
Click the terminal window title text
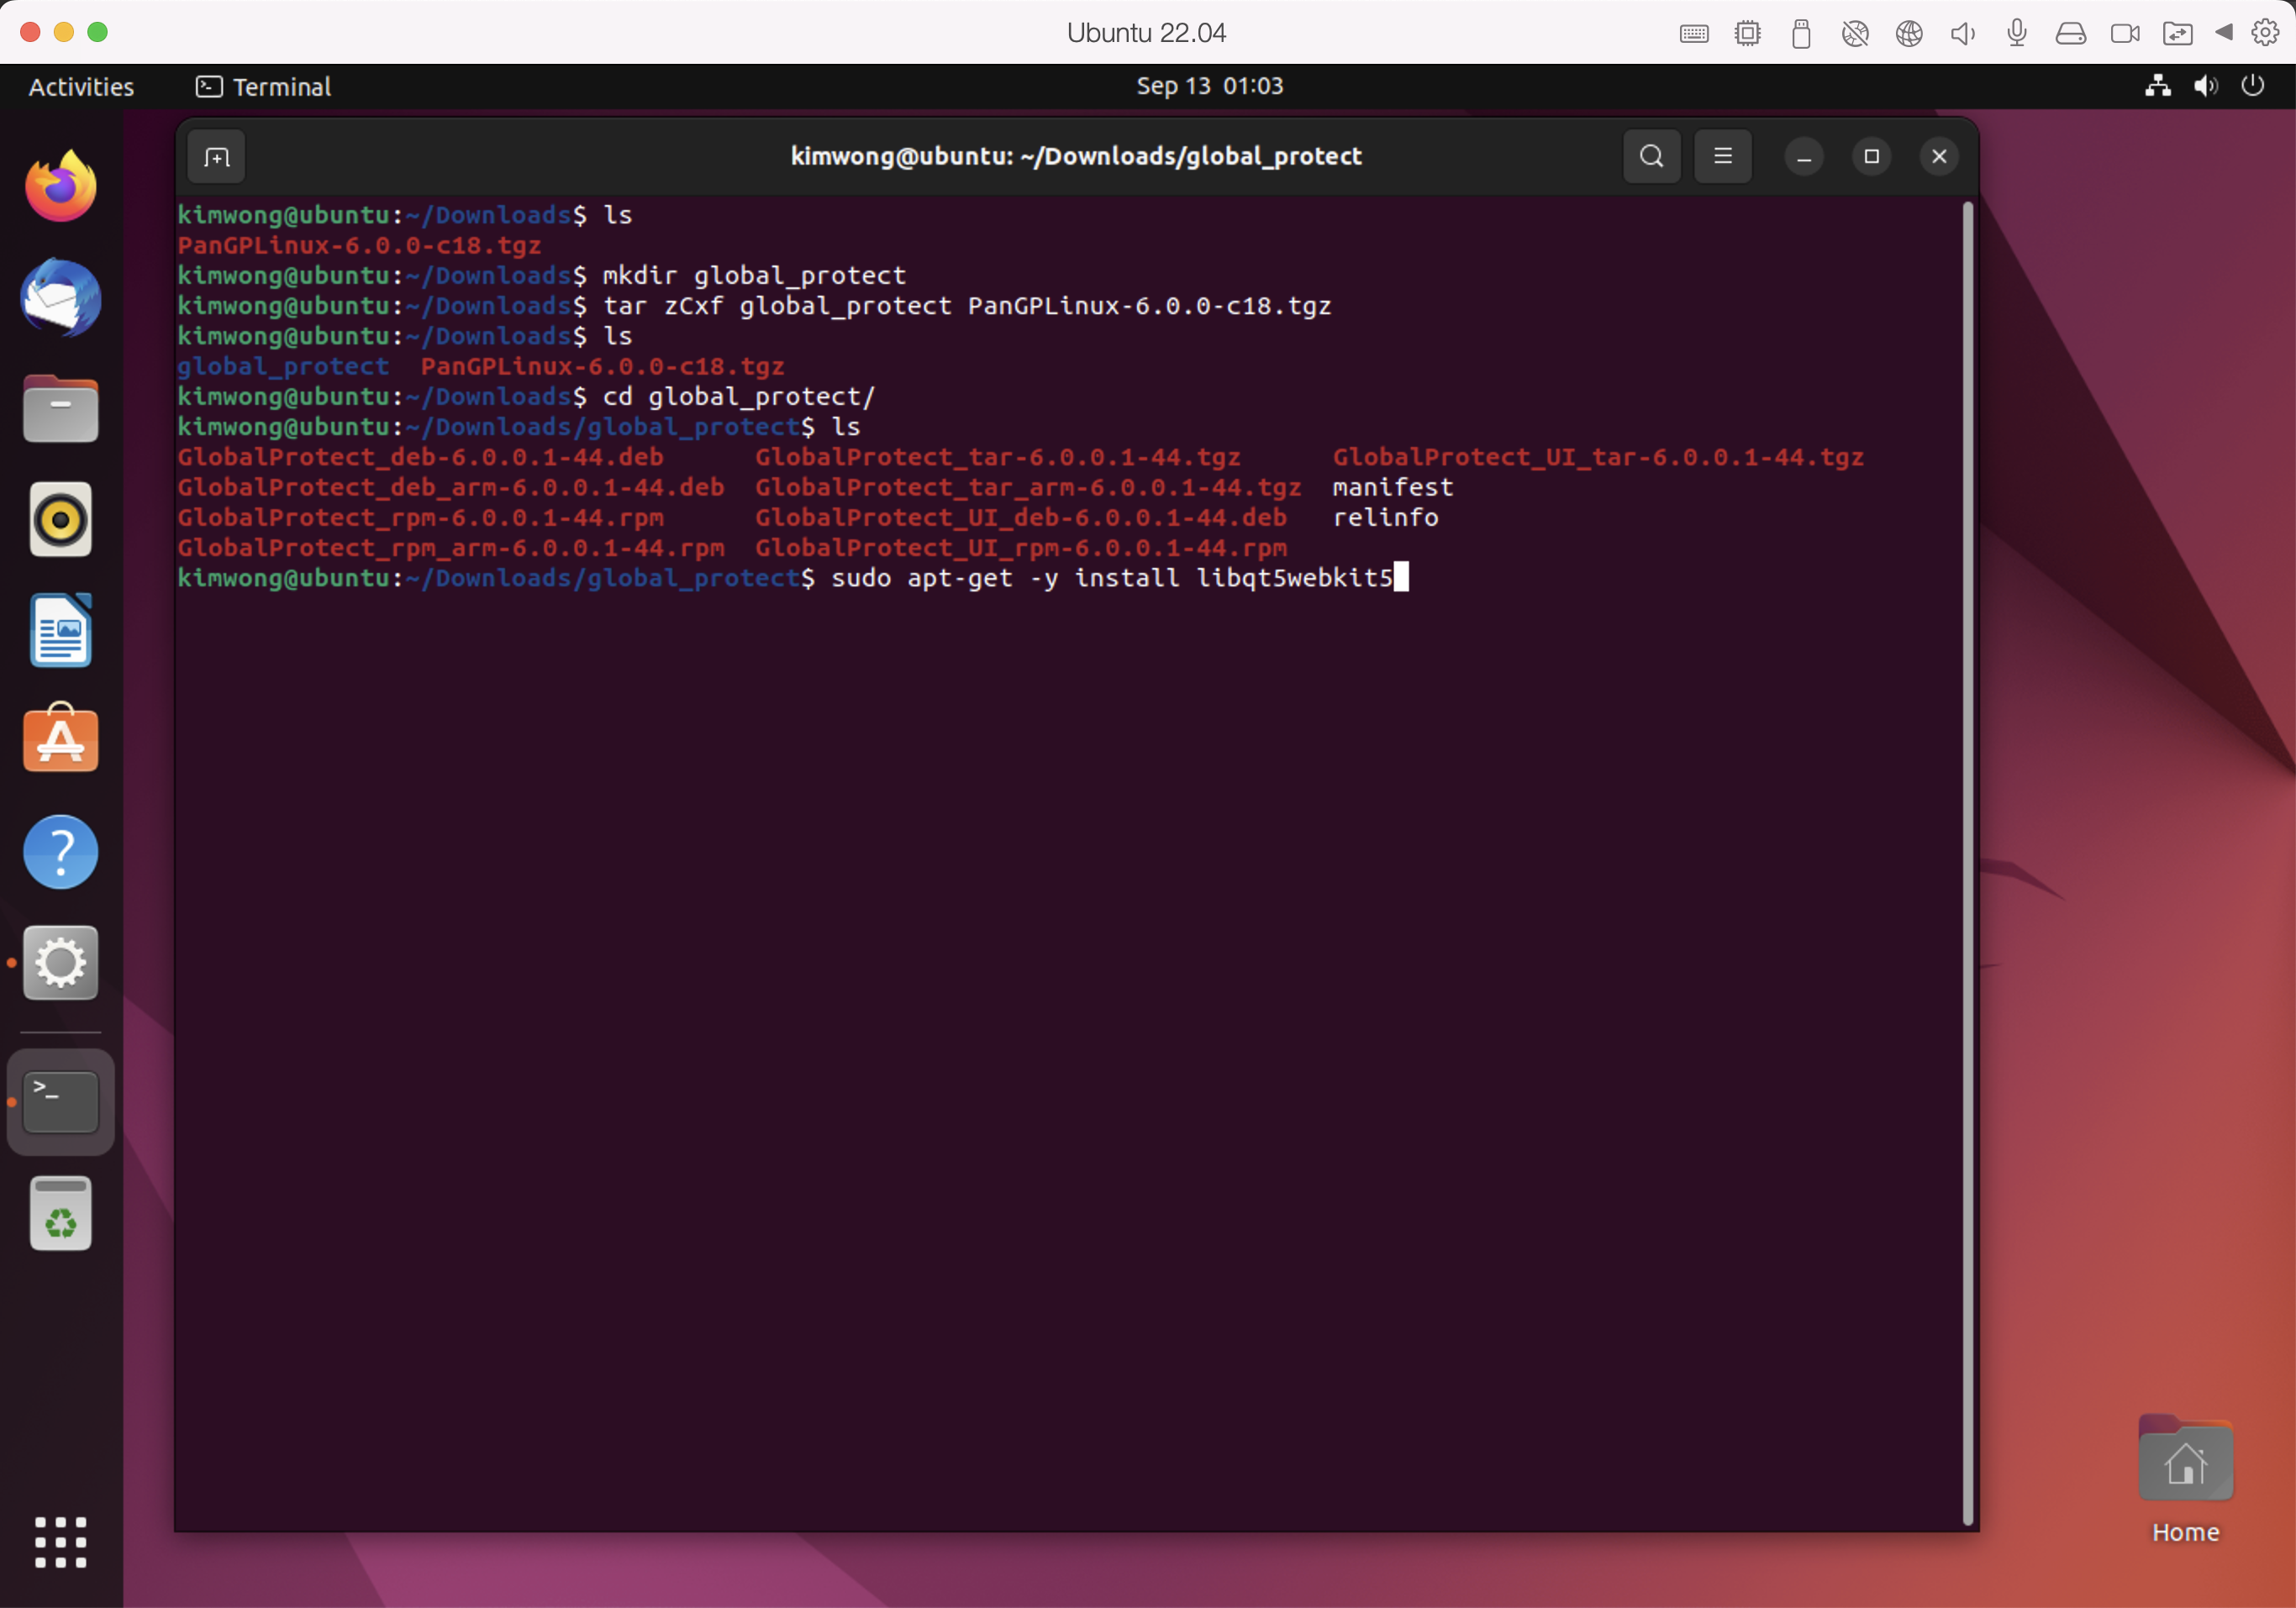tap(1076, 156)
